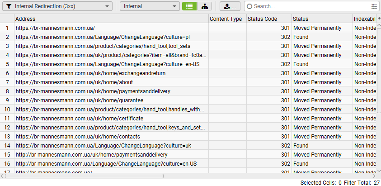Sort by Content Type column header

[227, 19]
